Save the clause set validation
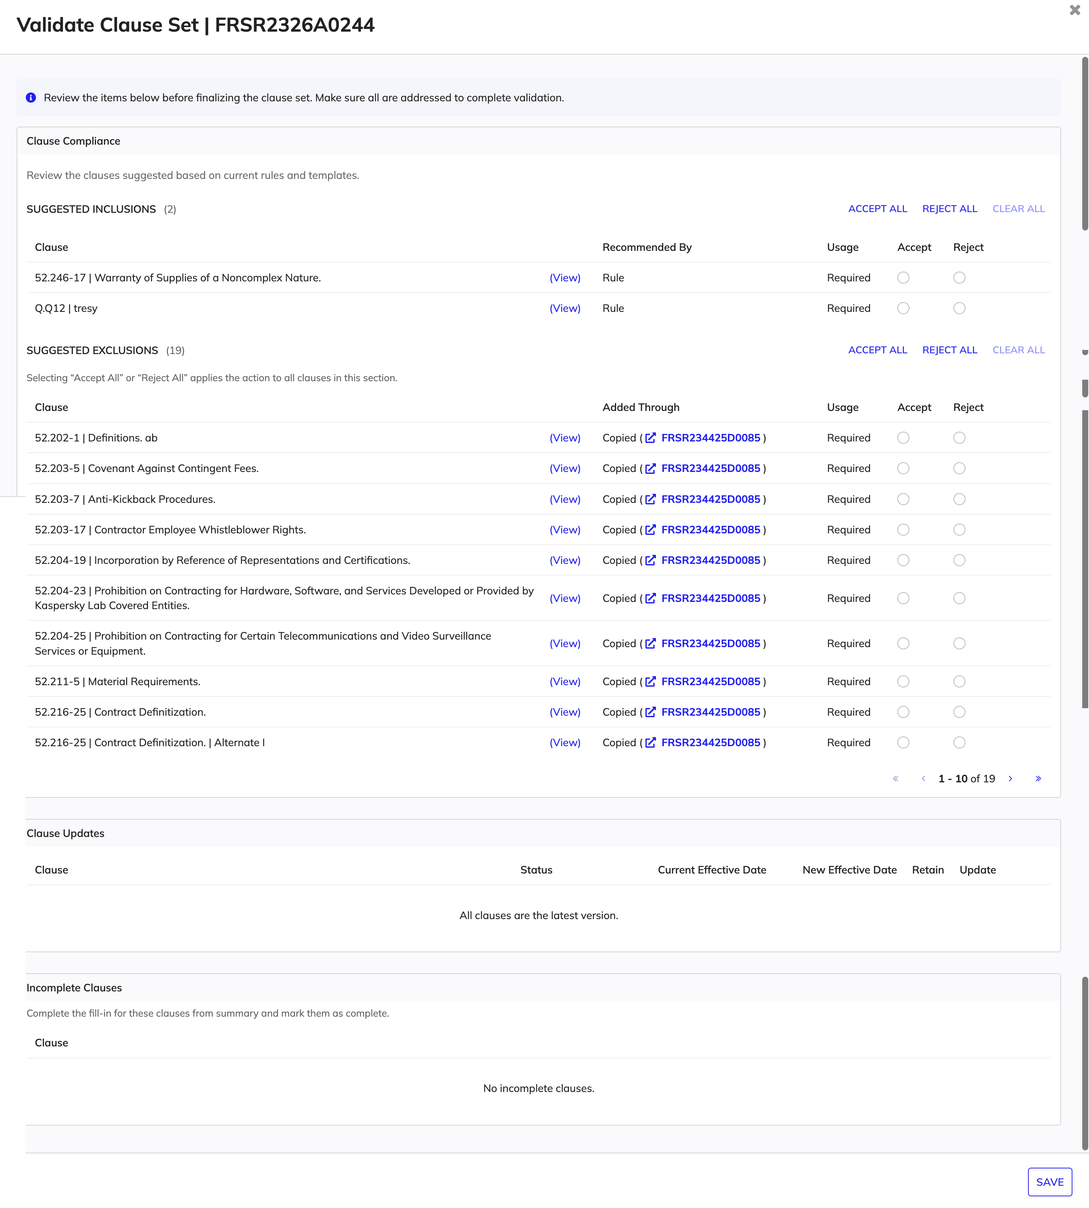The image size is (1089, 1208). point(1049,1182)
